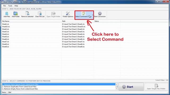170x95 pixels.
Task: Click the Path column header
Action: pos(78,21)
